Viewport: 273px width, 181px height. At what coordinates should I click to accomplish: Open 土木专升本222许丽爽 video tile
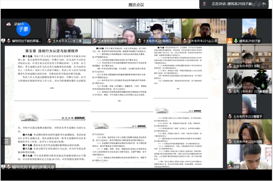249,131
